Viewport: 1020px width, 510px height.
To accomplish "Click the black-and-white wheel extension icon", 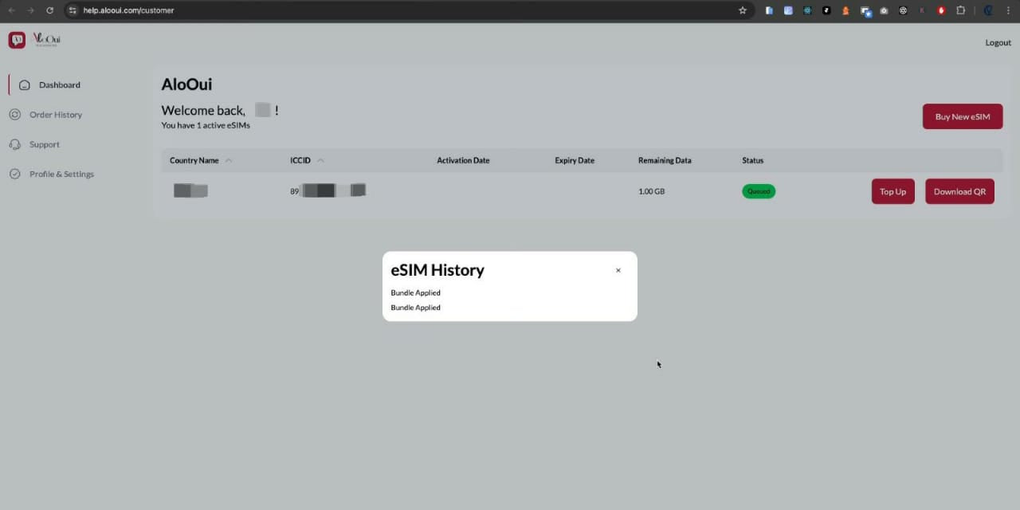I will click(x=903, y=10).
